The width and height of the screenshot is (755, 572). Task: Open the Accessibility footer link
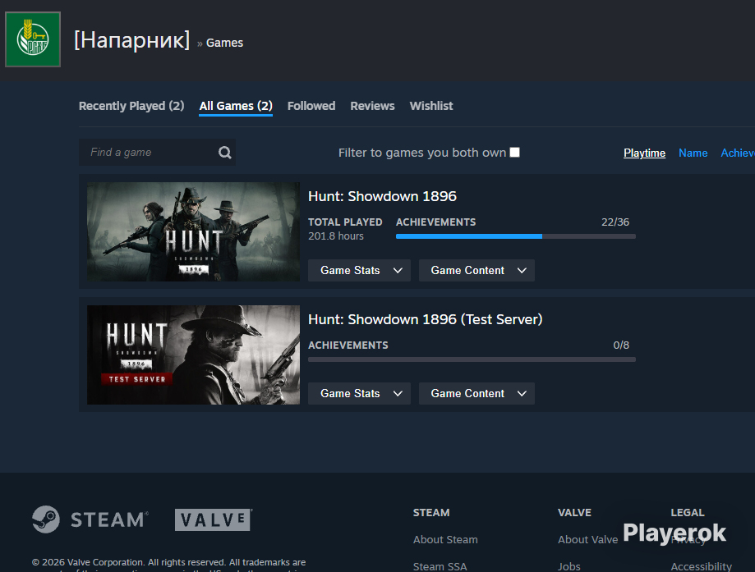point(701,566)
